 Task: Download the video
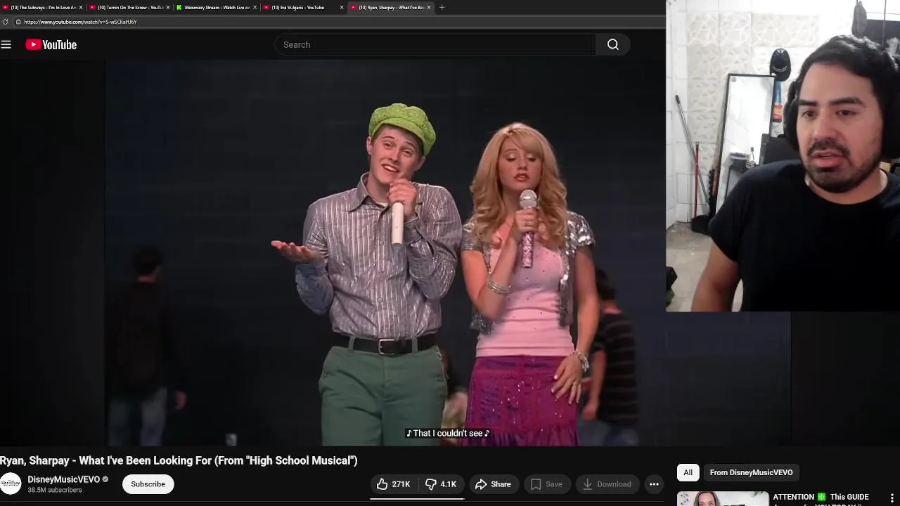[607, 484]
